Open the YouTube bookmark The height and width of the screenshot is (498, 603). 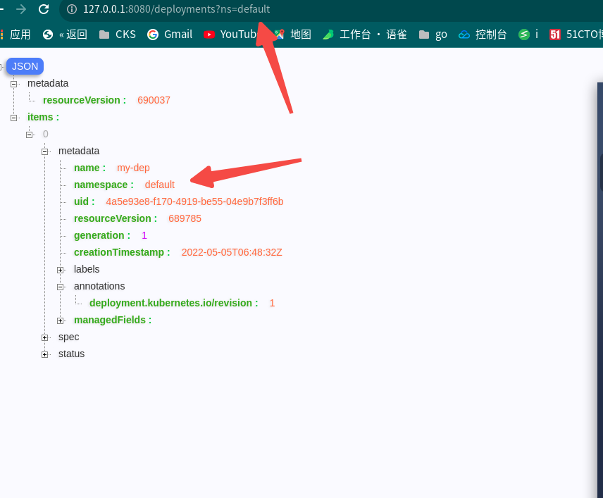pyautogui.click(x=232, y=34)
